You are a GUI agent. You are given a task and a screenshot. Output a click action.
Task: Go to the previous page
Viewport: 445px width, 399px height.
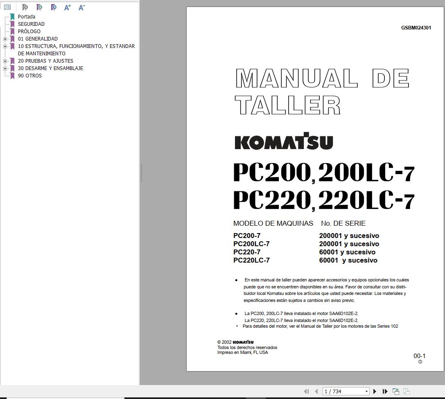(x=316, y=391)
